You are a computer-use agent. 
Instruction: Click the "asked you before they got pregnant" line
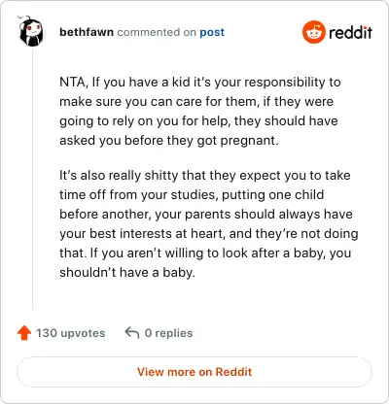(169, 141)
